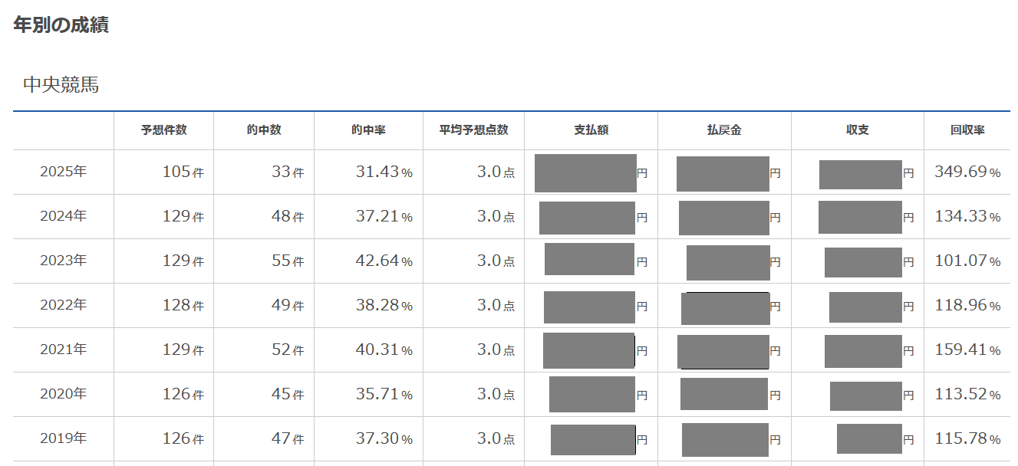Screen dimensions: 1018x466
Task: Select the 的中数 column header
Action: click(x=264, y=130)
